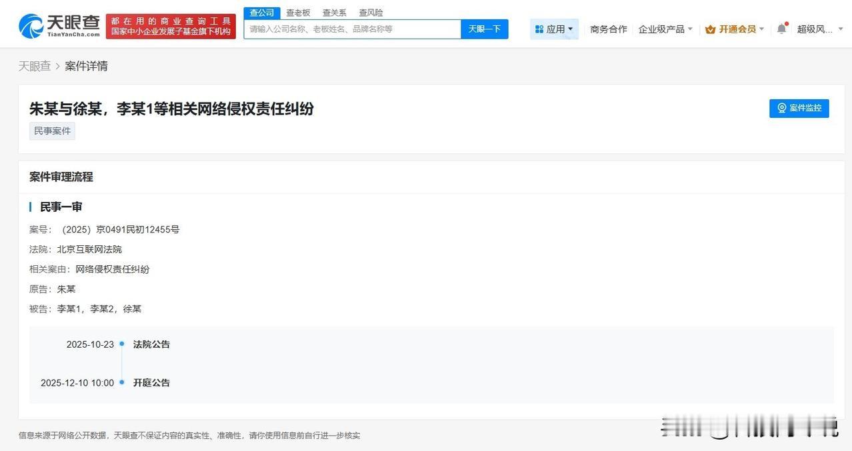Open the notification bell icon
The height and width of the screenshot is (451, 852).
pos(781,28)
